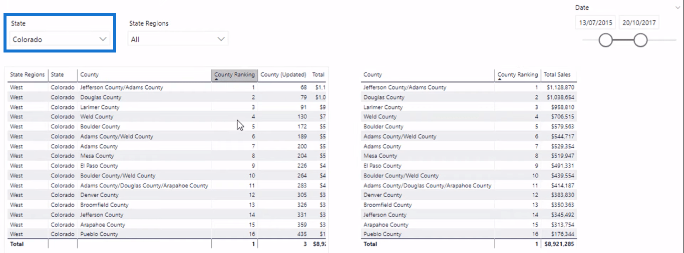684x253 pixels.
Task: Select Adams County in right table
Action: pyautogui.click(x=382, y=146)
